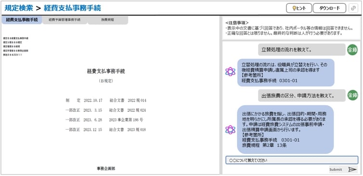Viewport: 363px width, 176px height.
Task: Click the green user avatar beside 立替処理の流れを教えて
Action: (x=352, y=50)
